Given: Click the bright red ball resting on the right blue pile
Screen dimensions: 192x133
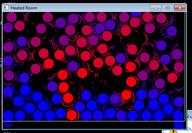Looking at the screenshot, I should click(x=126, y=95).
